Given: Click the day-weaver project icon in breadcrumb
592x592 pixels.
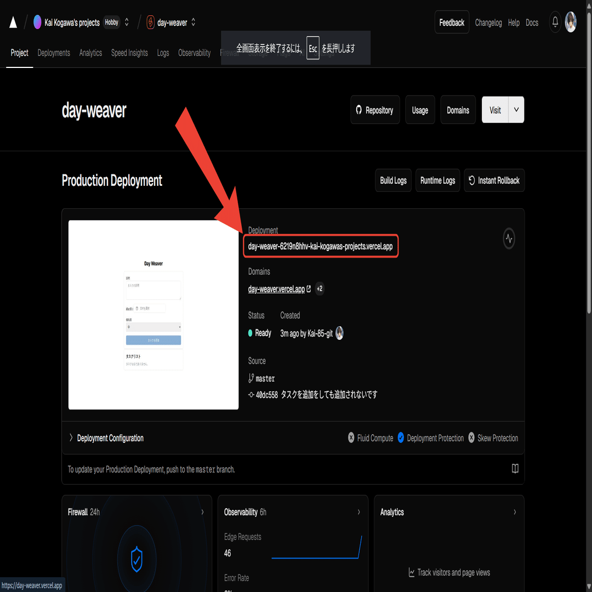Looking at the screenshot, I should point(150,22).
